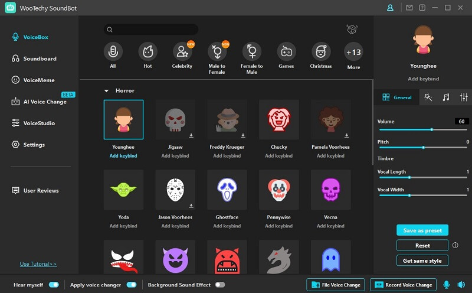Toggle the Hear myself switch
472x293 pixels.
coord(54,285)
